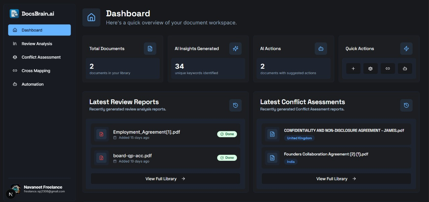
Task: Click history icon on Latest Conflict Asessments
Action: point(406,105)
